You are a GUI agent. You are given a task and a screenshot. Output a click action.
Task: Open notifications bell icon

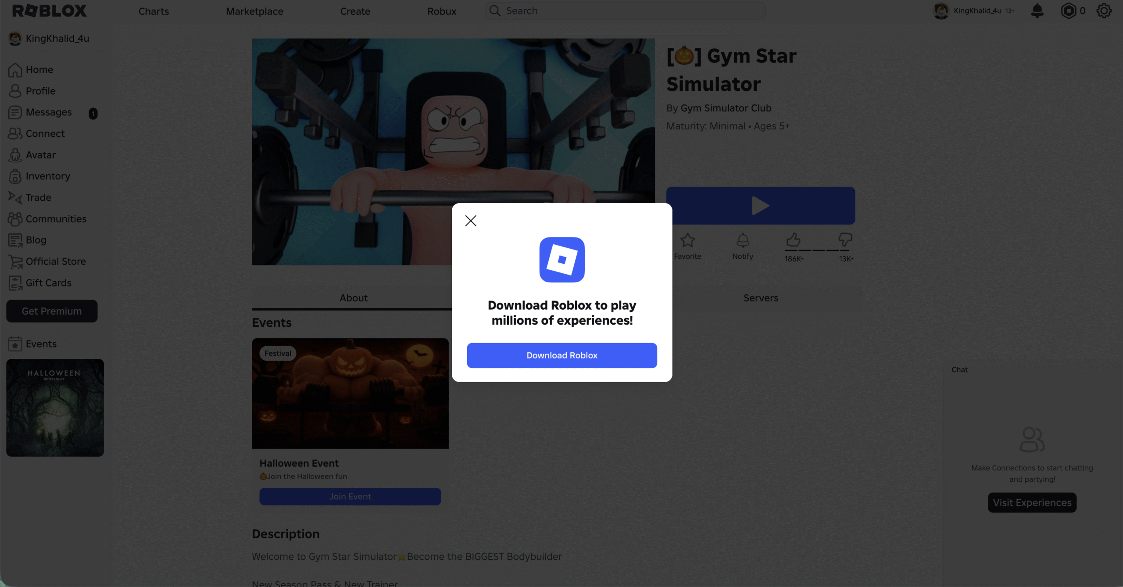coord(1037,11)
